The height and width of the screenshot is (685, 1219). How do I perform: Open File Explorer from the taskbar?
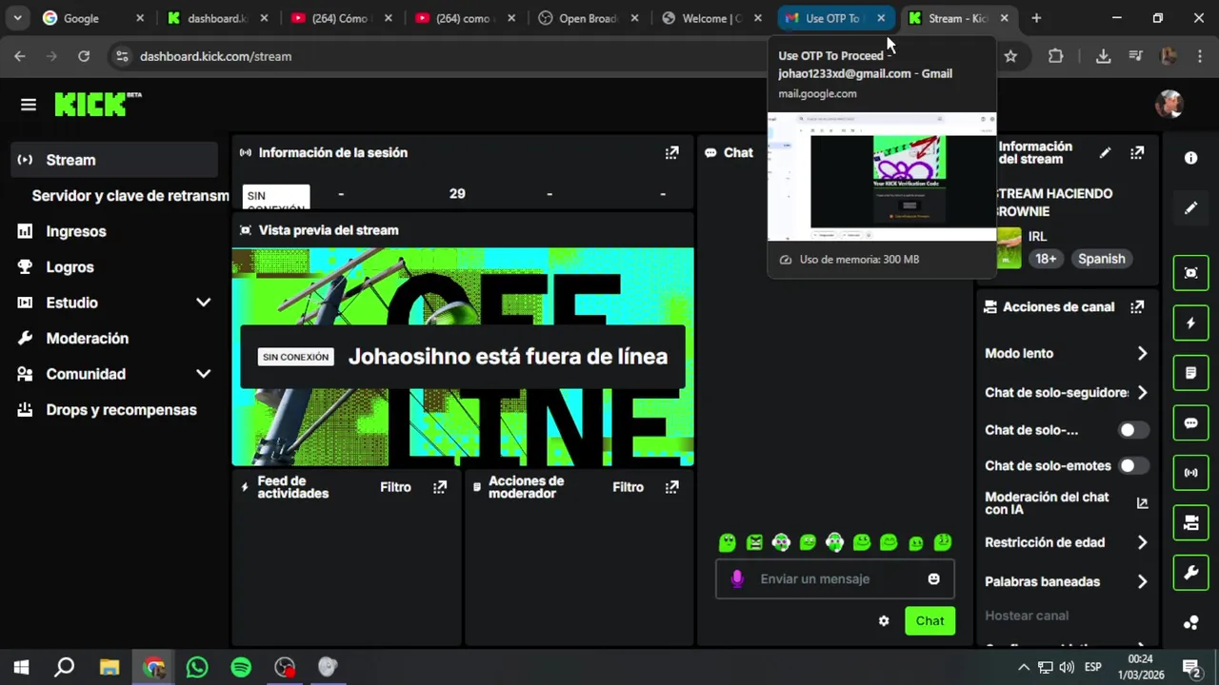tap(110, 667)
